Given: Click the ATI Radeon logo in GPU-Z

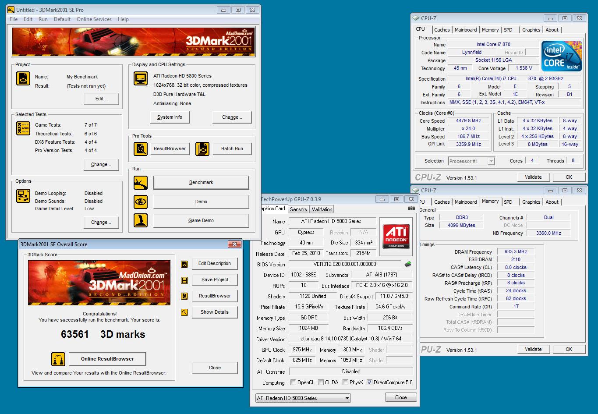Looking at the screenshot, I should 396,237.
